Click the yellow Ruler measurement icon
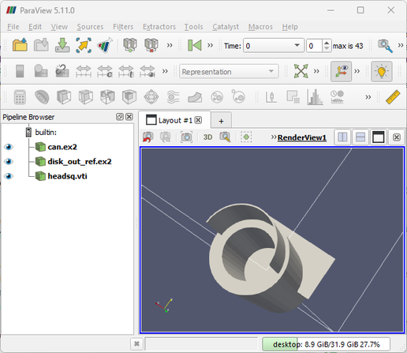Image resolution: width=407 pixels, height=353 pixels. click(393, 97)
